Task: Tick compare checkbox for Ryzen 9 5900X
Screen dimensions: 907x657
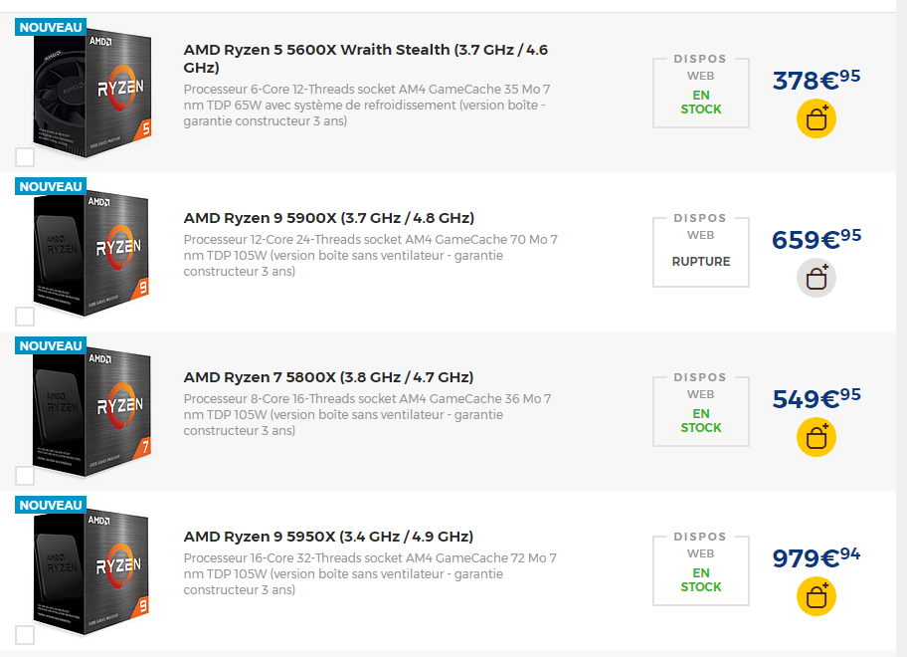Action: [25, 316]
